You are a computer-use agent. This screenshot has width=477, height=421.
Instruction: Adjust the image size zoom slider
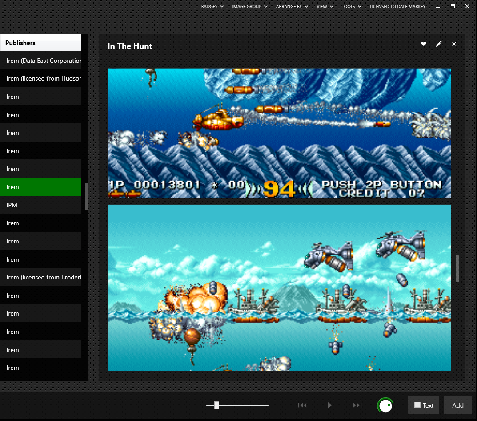click(x=237, y=405)
